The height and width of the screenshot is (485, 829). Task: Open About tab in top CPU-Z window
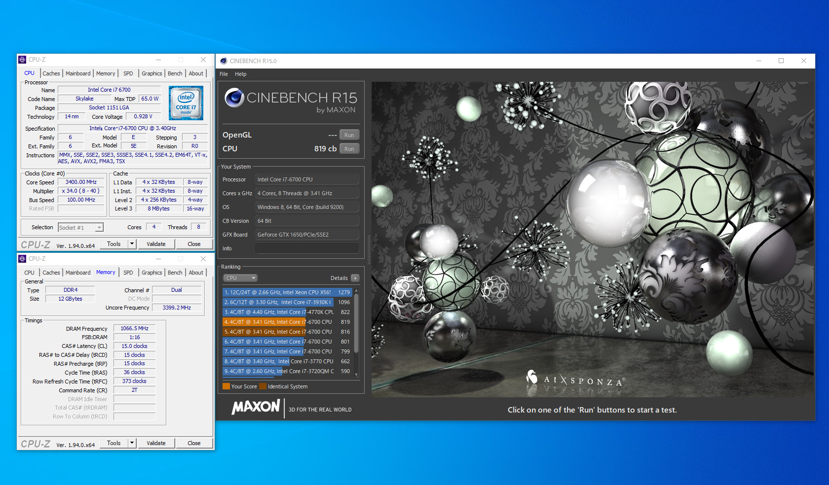(x=196, y=73)
